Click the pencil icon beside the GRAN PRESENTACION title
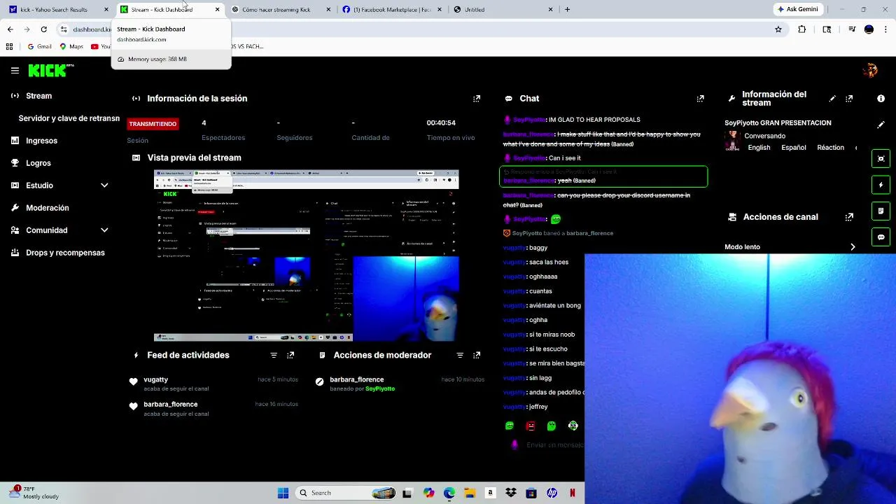Image resolution: width=896 pixels, height=504 pixels. click(881, 125)
